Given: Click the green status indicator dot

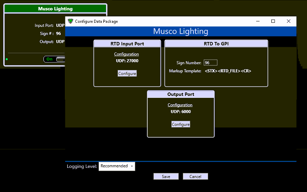Looking at the screenshot, I should [7, 59].
